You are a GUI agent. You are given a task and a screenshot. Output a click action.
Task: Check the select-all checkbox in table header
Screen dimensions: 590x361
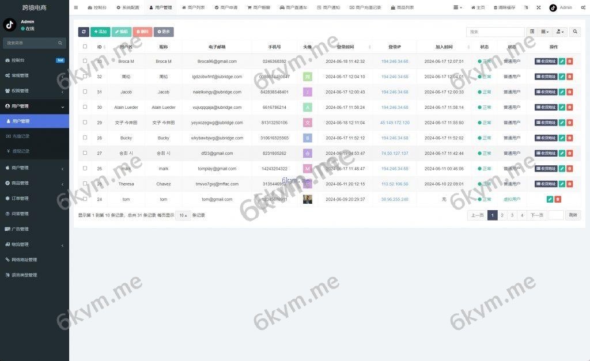pos(84,46)
